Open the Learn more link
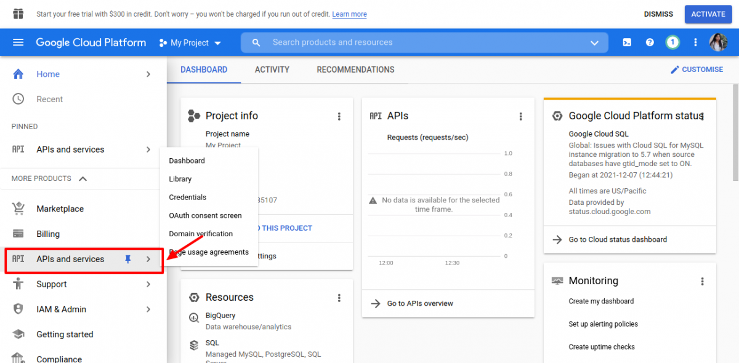This screenshot has height=363, width=739. pos(349,14)
